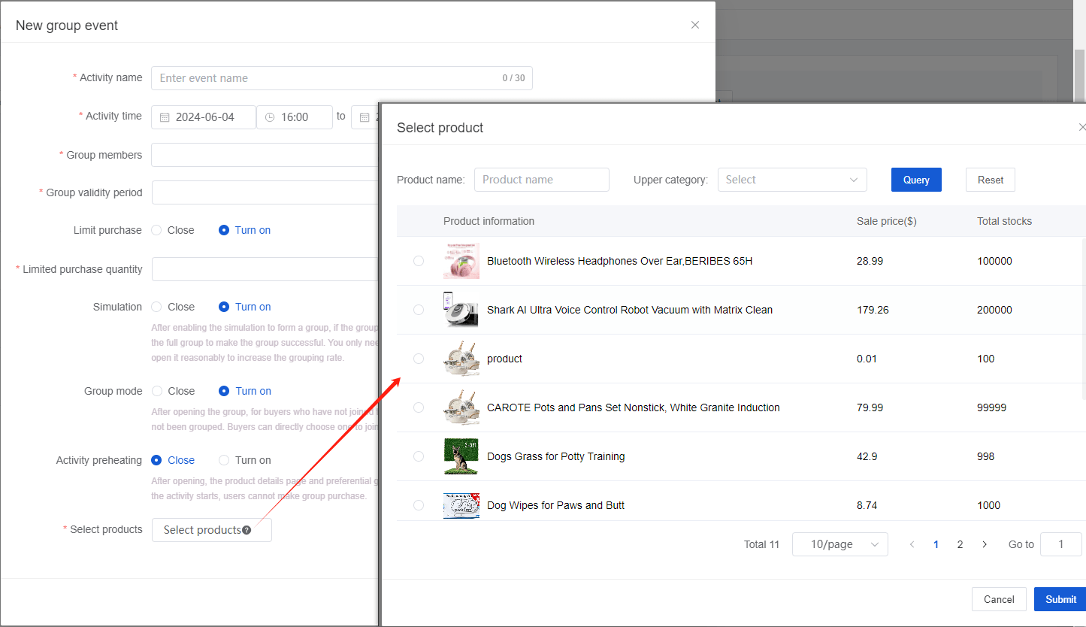Click the Limited purchase quantity input field

[x=265, y=269]
